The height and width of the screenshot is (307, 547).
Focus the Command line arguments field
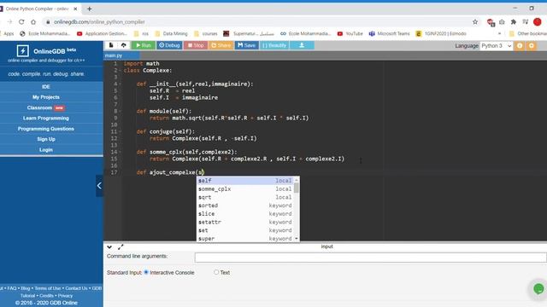tap(370, 258)
